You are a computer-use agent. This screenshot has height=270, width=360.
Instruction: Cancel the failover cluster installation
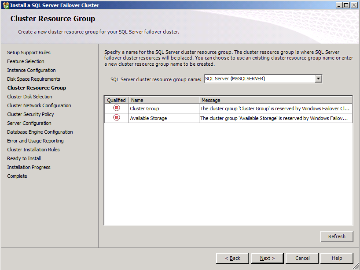click(x=302, y=258)
